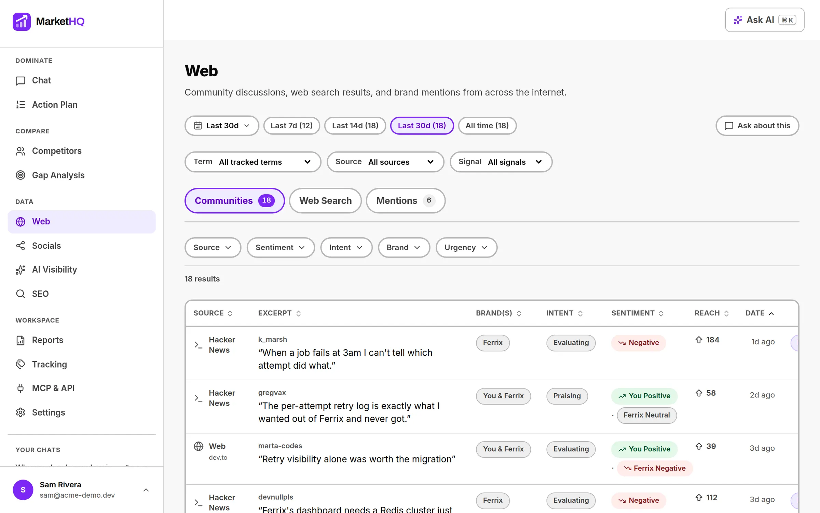The height and width of the screenshot is (513, 820).
Task: Click the Ferrix Negative sentiment badge
Action: [x=655, y=468]
